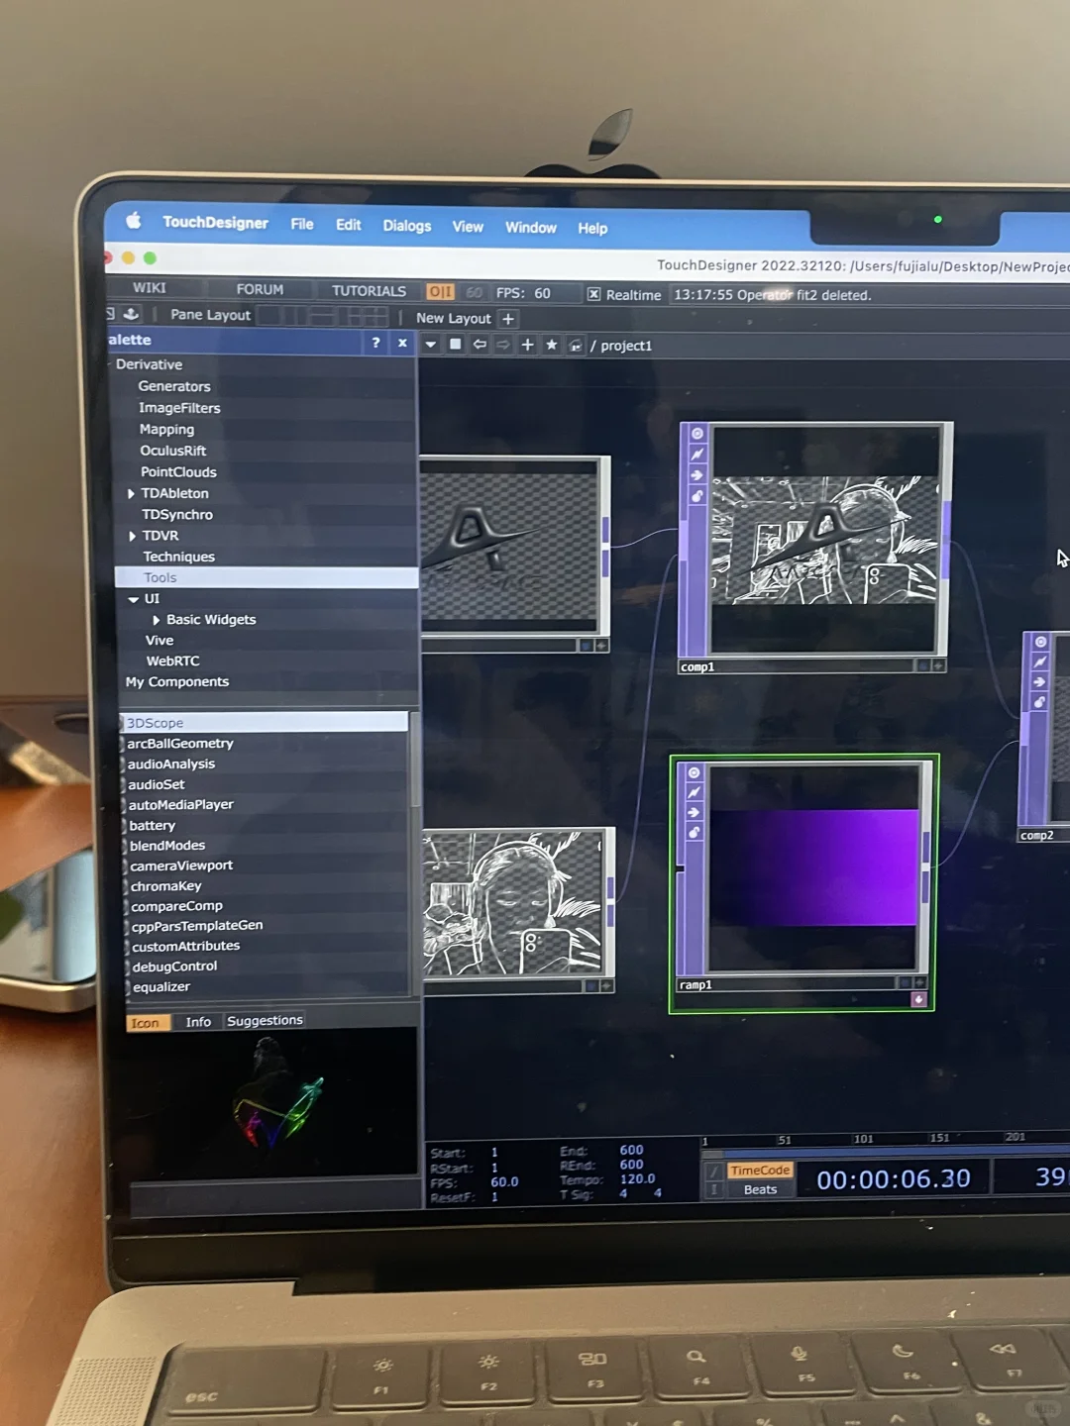Open the TouchDesigner application menu
1070x1426 pixels.
[x=215, y=223]
